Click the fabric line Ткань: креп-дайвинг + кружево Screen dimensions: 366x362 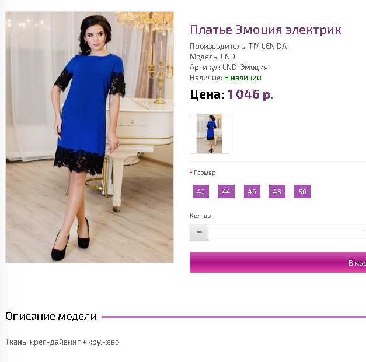click(62, 342)
